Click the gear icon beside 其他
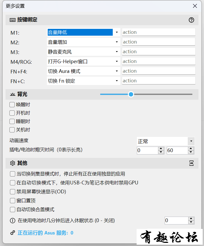Image resolution: width=204 pixels, height=246 pixels. point(13,163)
